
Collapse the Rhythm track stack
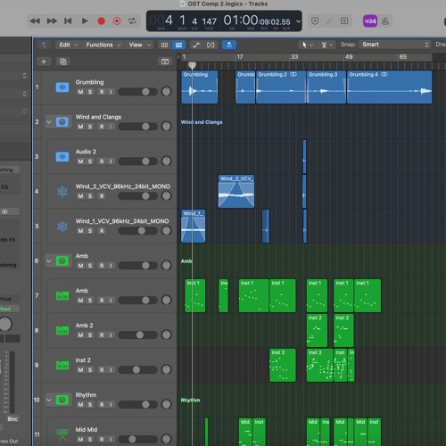49,400
